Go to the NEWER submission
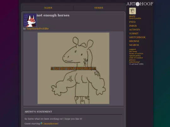Screen dimensions: 170x127 (x=99, y=8)
